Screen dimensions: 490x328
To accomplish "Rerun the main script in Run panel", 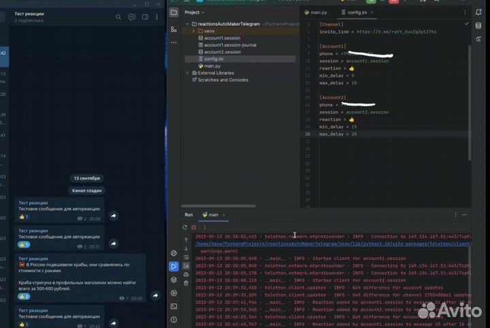I will (186, 227).
